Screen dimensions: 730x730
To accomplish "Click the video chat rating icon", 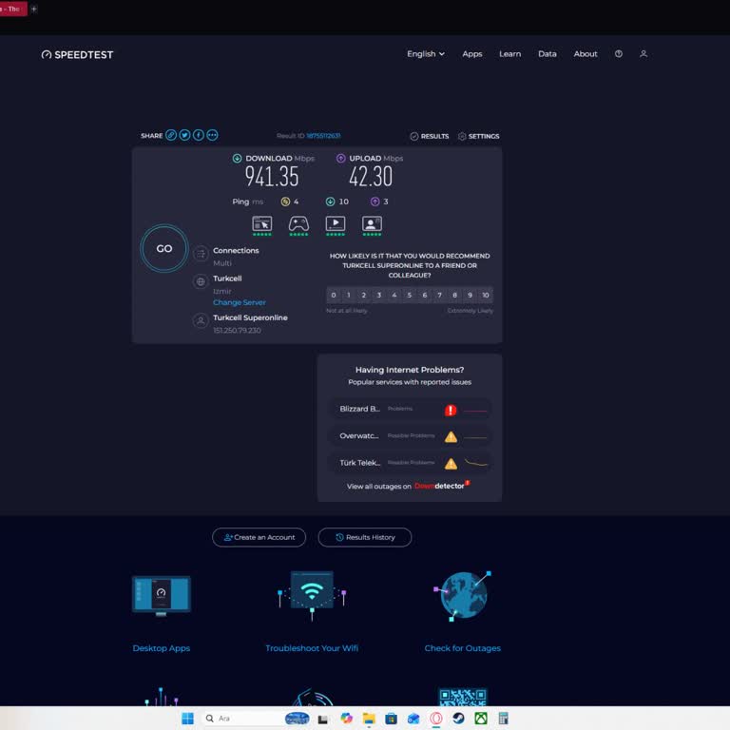I will (372, 225).
